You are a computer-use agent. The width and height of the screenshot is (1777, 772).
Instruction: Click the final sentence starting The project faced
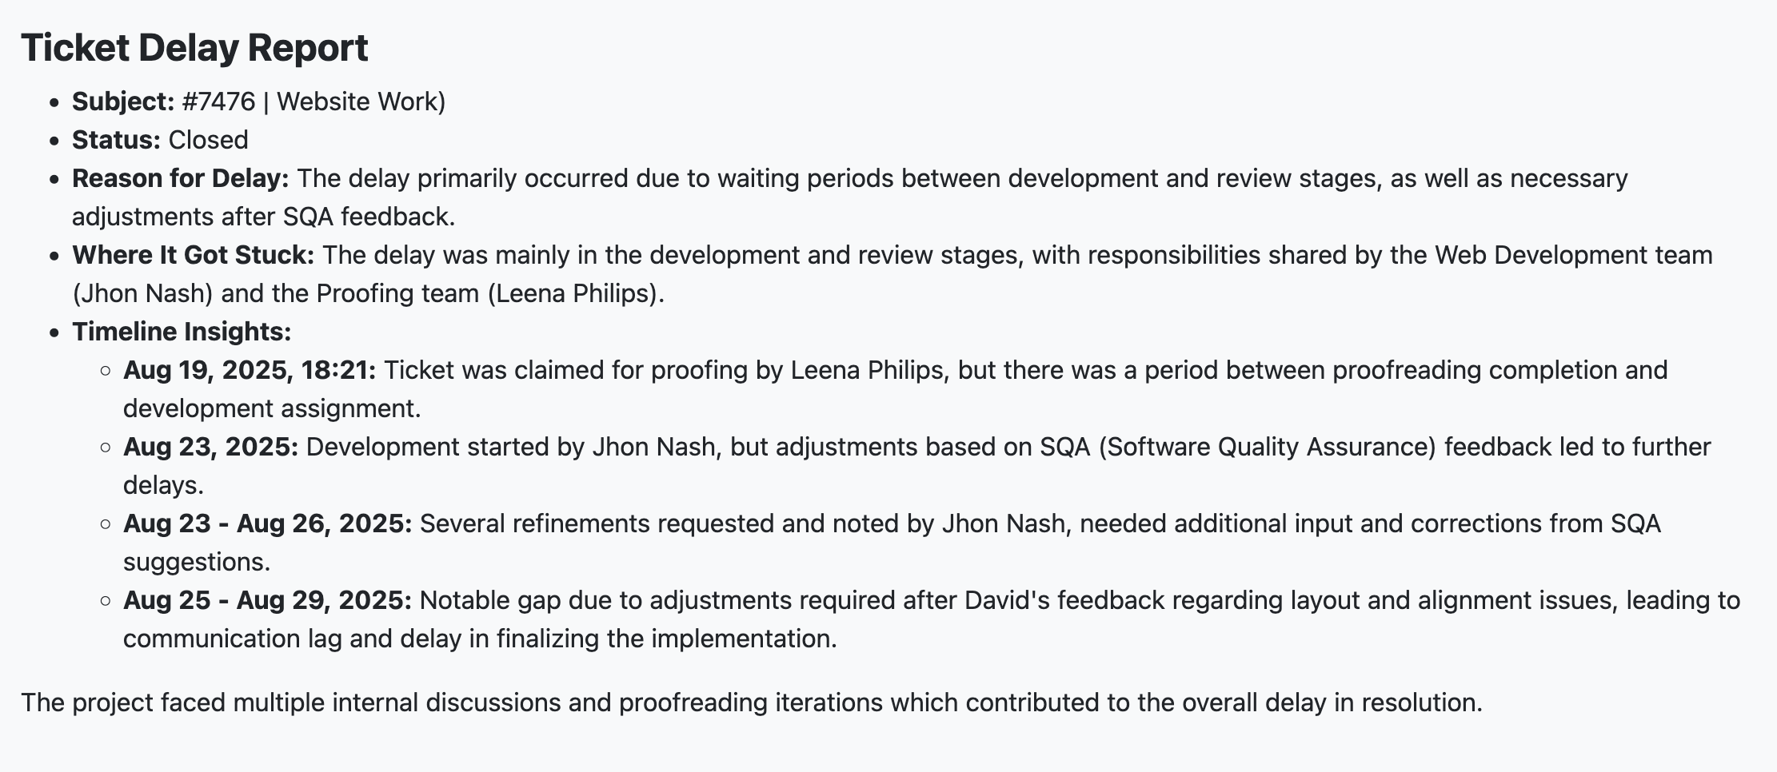point(751,702)
